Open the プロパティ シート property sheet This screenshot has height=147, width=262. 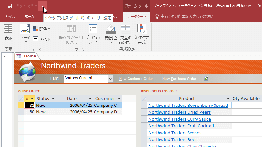click(93, 34)
